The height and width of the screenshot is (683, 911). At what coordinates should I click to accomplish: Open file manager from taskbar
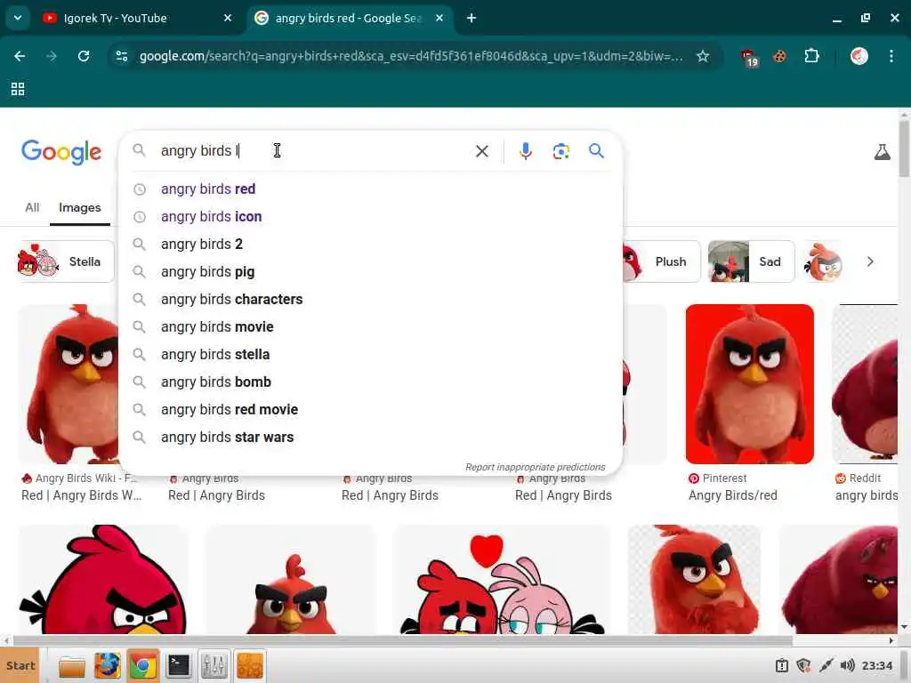(71, 666)
